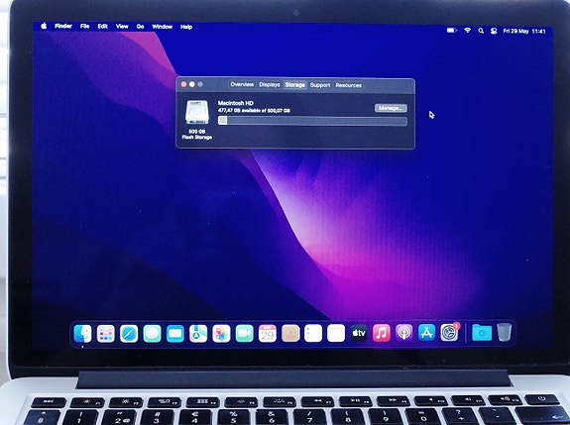Open Calendar showing 29 in Dock
Image resolution: width=570 pixels, height=425 pixels.
268,334
